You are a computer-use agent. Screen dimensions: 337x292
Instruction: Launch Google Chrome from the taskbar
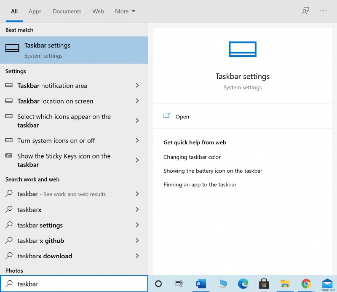[306, 284]
